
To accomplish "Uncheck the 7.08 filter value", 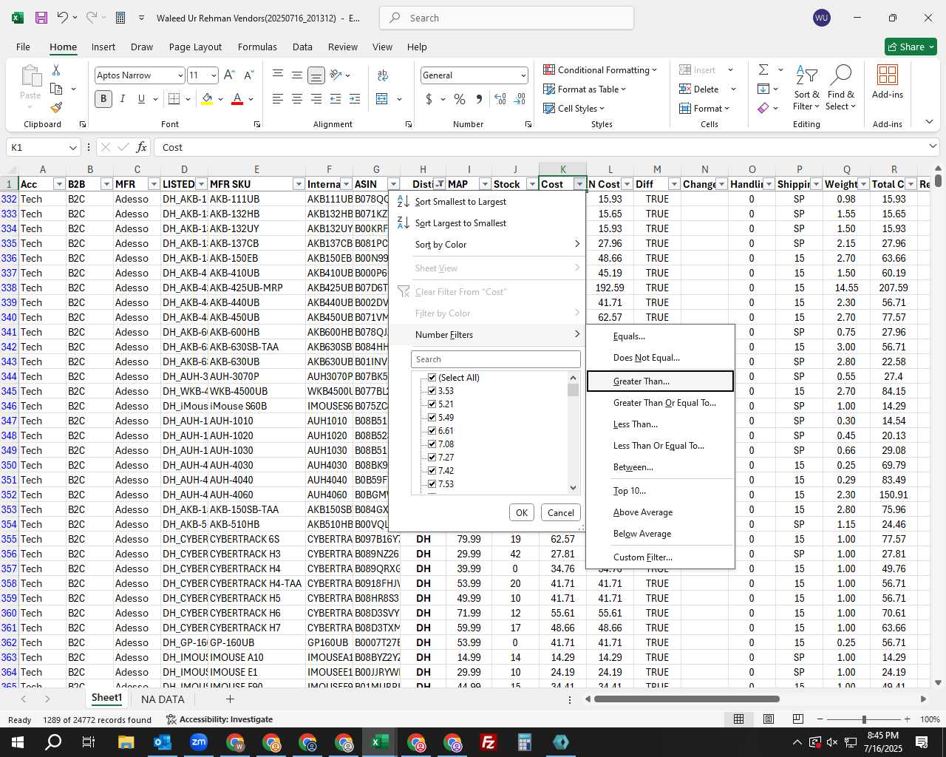I will (432, 444).
